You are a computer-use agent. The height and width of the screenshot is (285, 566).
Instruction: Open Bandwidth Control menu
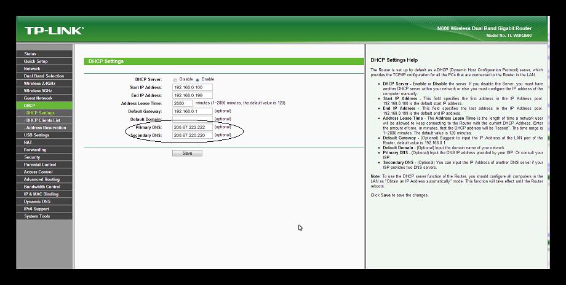pyautogui.click(x=44, y=187)
